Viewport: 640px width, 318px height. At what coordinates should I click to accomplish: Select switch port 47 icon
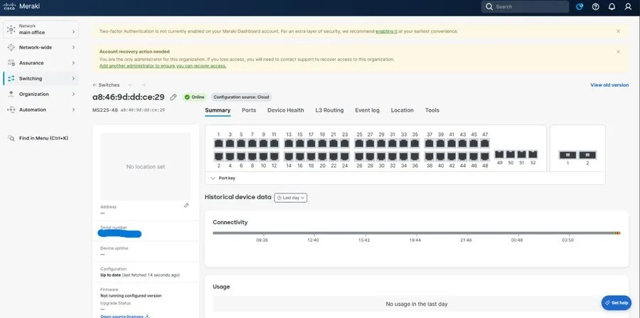pyautogui.click(x=485, y=143)
